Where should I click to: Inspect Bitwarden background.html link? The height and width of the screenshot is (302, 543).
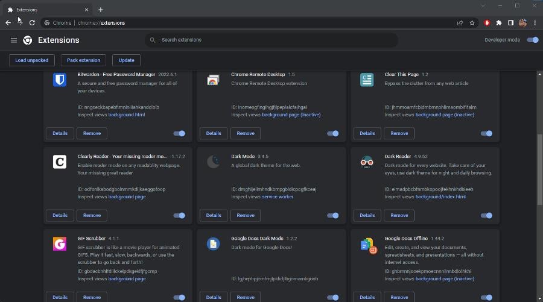point(127,115)
